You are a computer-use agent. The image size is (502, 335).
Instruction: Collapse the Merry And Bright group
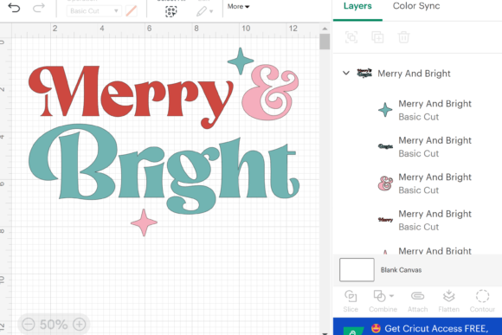click(x=346, y=73)
